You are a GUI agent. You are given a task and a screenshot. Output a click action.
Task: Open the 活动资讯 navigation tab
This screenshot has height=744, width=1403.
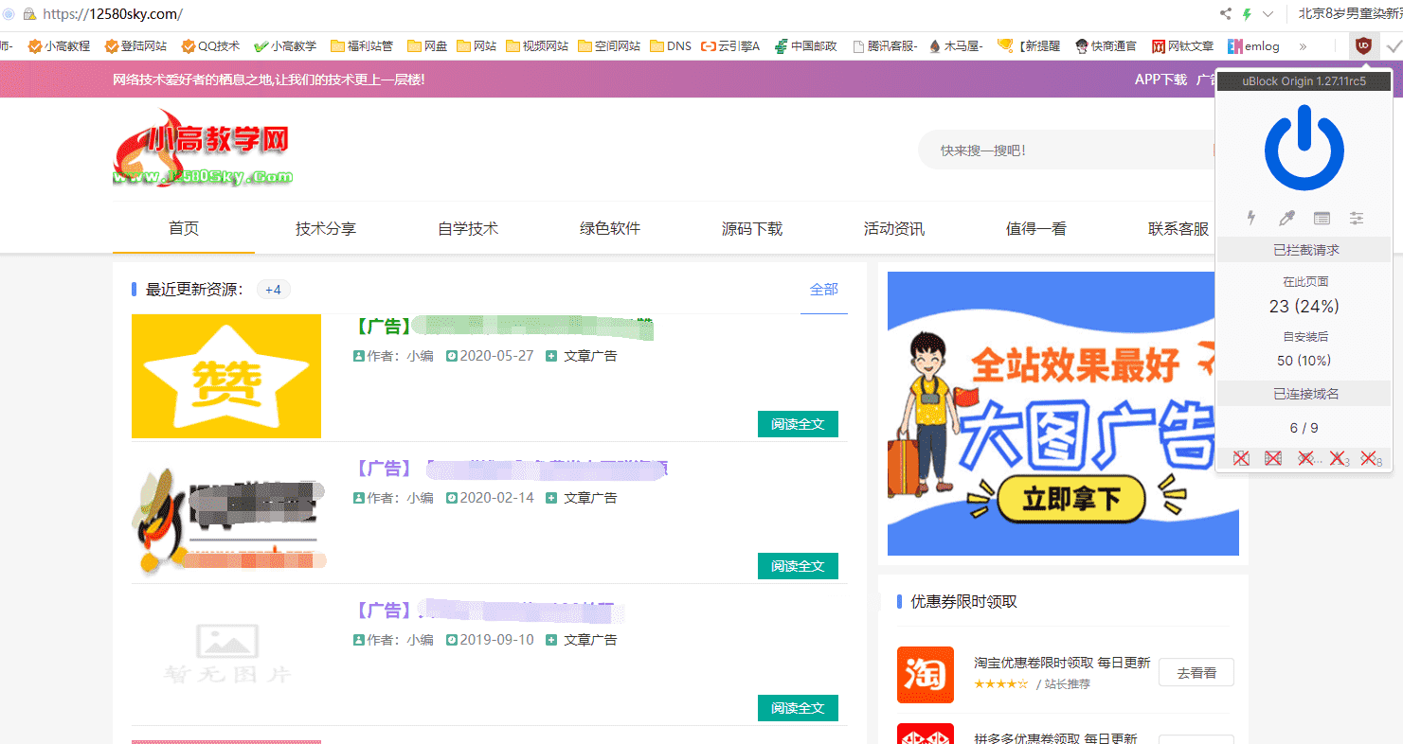(894, 228)
